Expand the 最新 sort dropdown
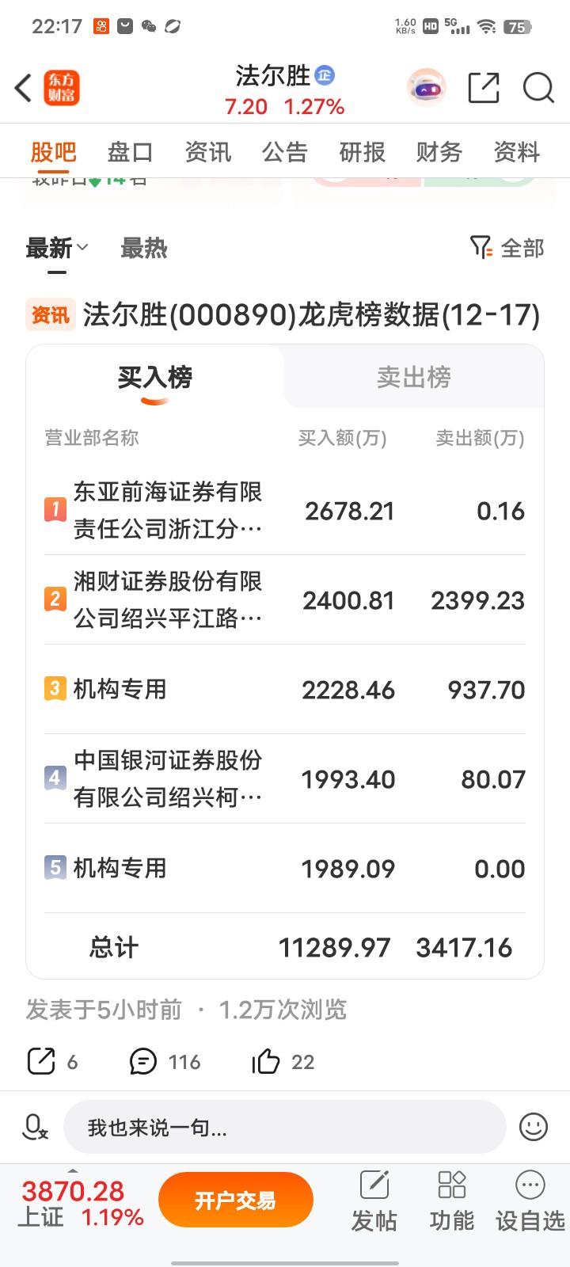570x1267 pixels. coord(57,248)
